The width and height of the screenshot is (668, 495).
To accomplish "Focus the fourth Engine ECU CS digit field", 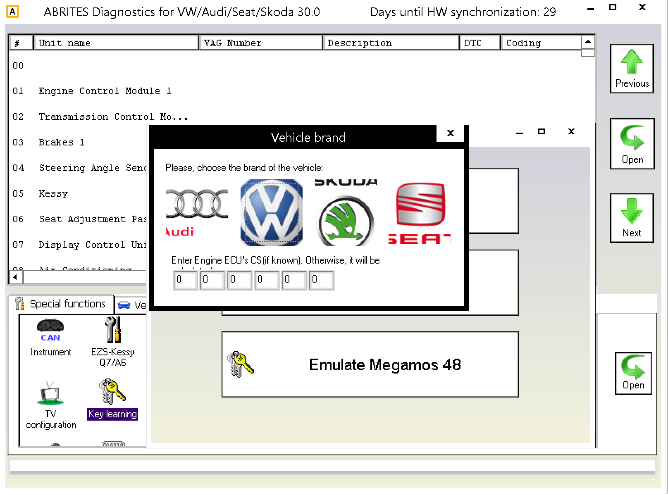I will click(267, 280).
